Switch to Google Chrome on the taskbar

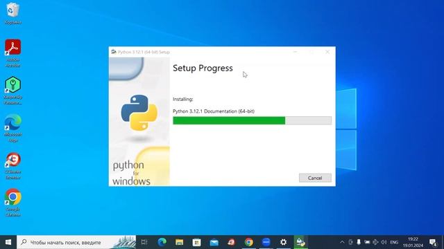[x=249, y=242]
